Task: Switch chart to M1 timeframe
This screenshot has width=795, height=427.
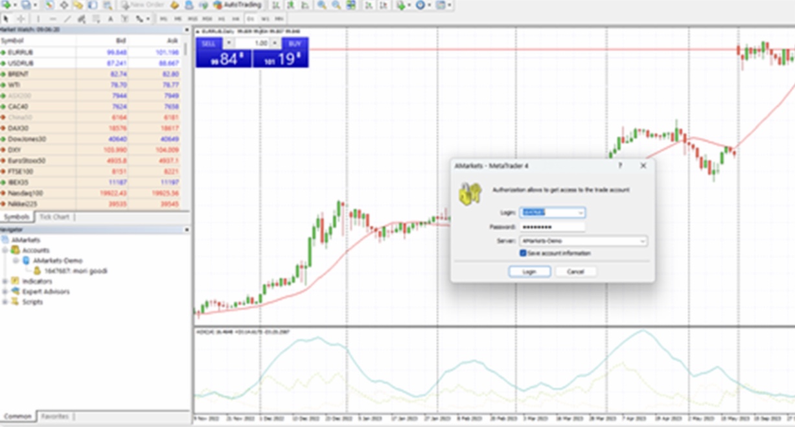Action: [163, 18]
